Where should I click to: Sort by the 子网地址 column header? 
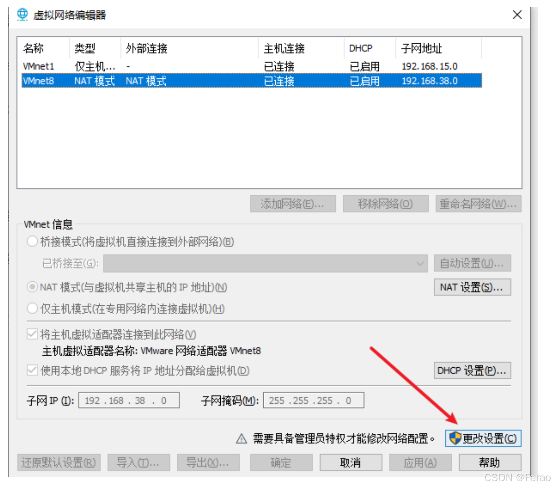[x=439, y=48]
